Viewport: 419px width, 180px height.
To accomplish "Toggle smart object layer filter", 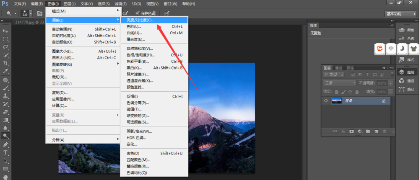I will point(383,75).
